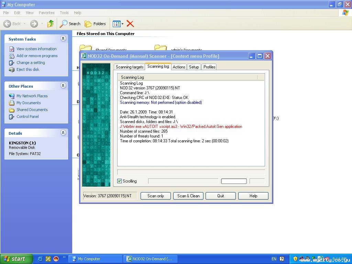Viewport: 352px width, 264px height.
Task: Click the NOD32 On-Demand taskbar button
Action: tap(151, 259)
